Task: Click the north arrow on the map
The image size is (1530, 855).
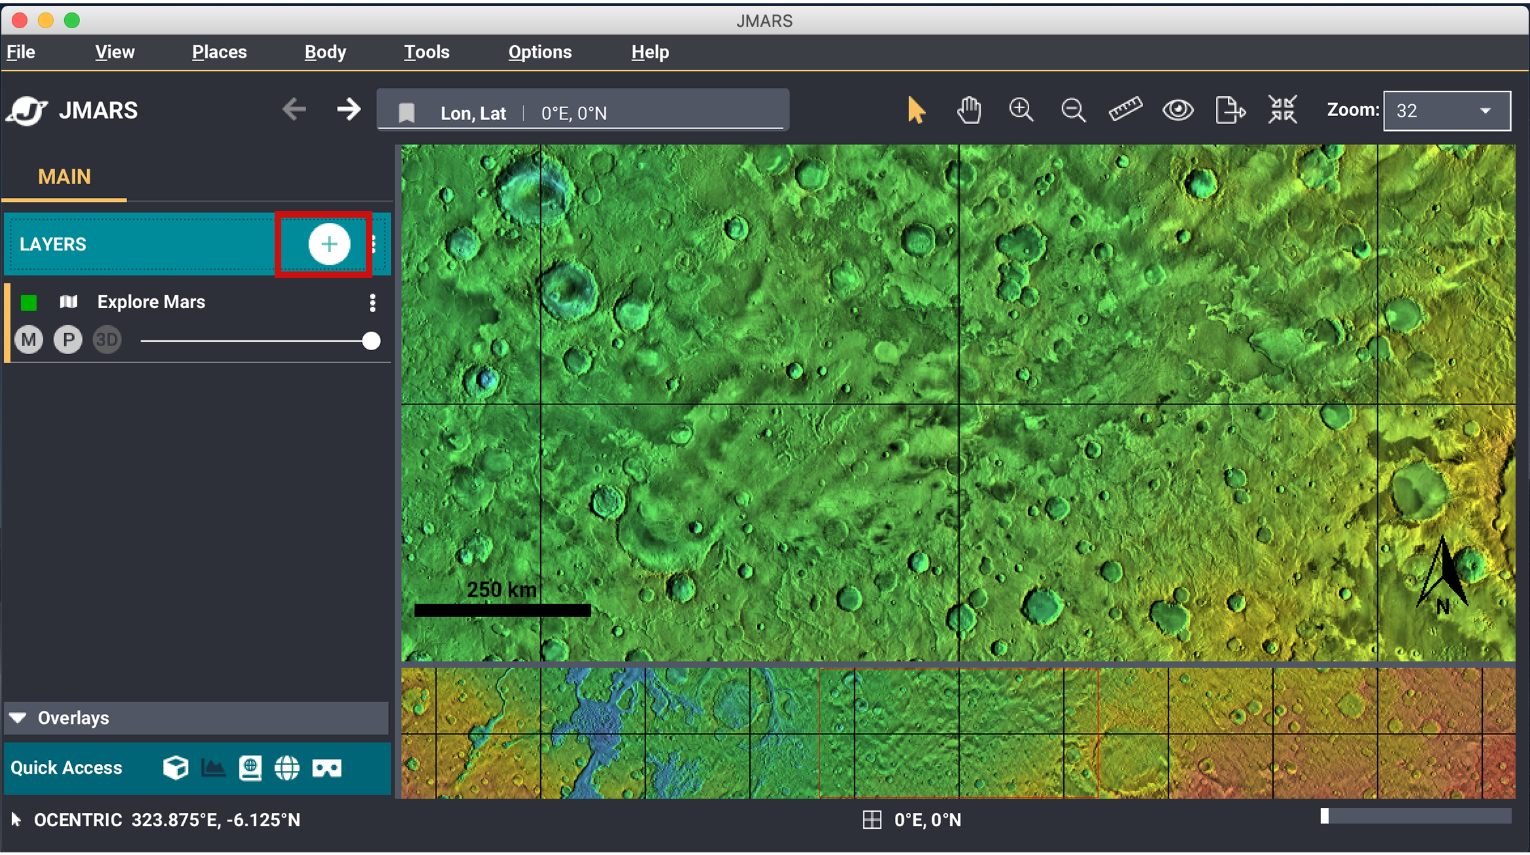Action: (1443, 577)
